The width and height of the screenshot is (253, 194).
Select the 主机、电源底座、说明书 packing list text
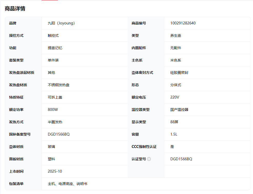tap(67, 184)
